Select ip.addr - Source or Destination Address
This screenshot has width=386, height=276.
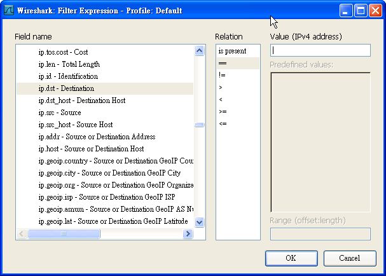coord(105,137)
